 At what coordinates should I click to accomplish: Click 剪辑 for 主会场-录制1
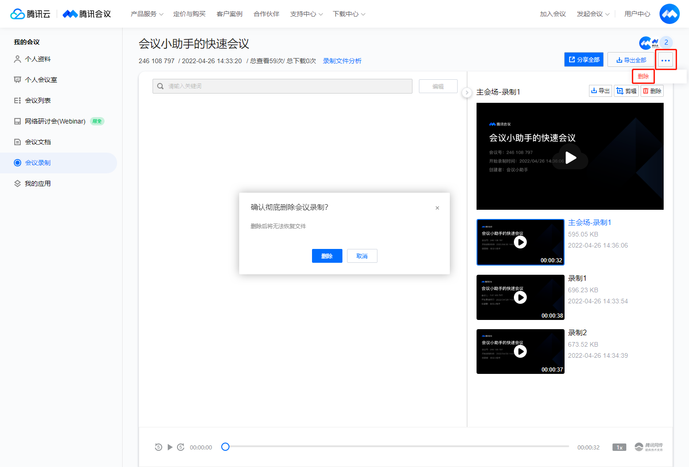[626, 91]
